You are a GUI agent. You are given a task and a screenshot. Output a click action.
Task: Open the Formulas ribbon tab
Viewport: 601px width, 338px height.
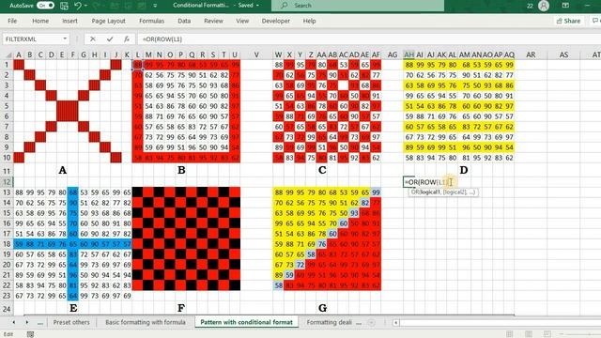click(x=151, y=21)
